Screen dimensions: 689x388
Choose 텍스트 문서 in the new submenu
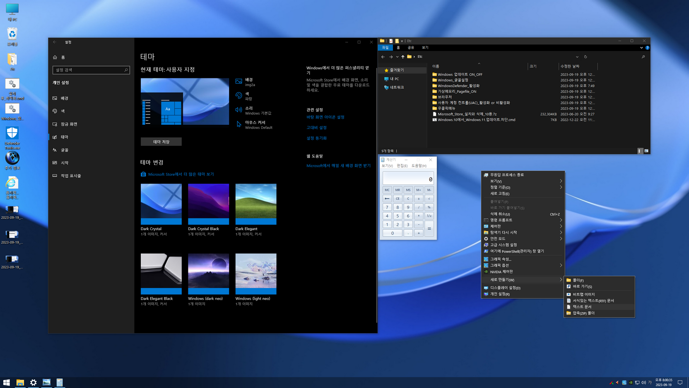point(599,307)
